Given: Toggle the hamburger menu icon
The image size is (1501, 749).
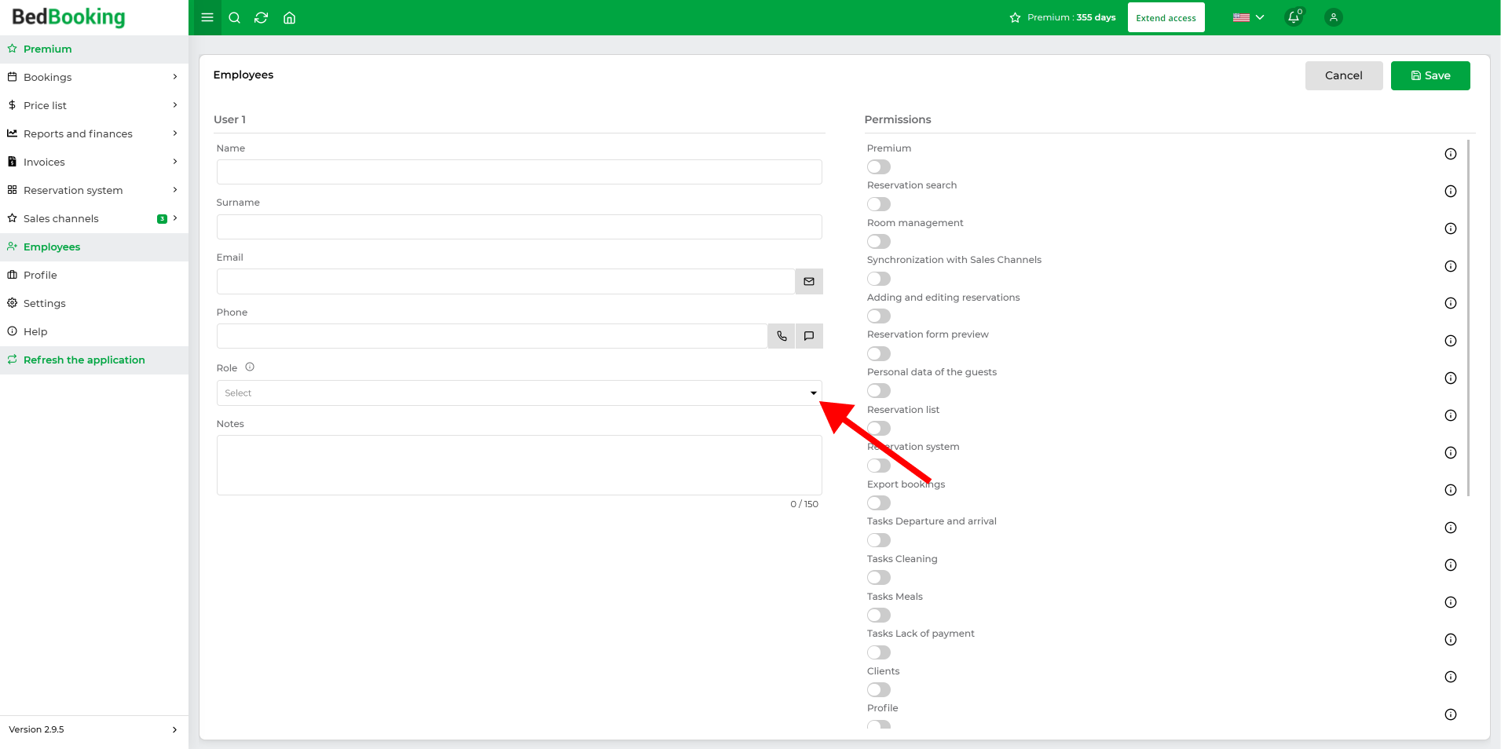Looking at the screenshot, I should point(207,17).
